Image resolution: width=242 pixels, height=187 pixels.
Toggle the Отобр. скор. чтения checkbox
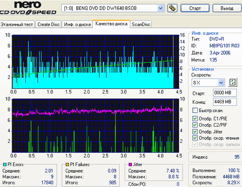195,138
